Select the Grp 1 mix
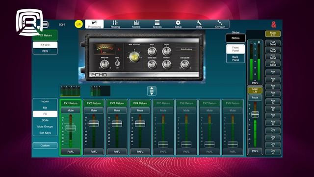 (273, 131)
